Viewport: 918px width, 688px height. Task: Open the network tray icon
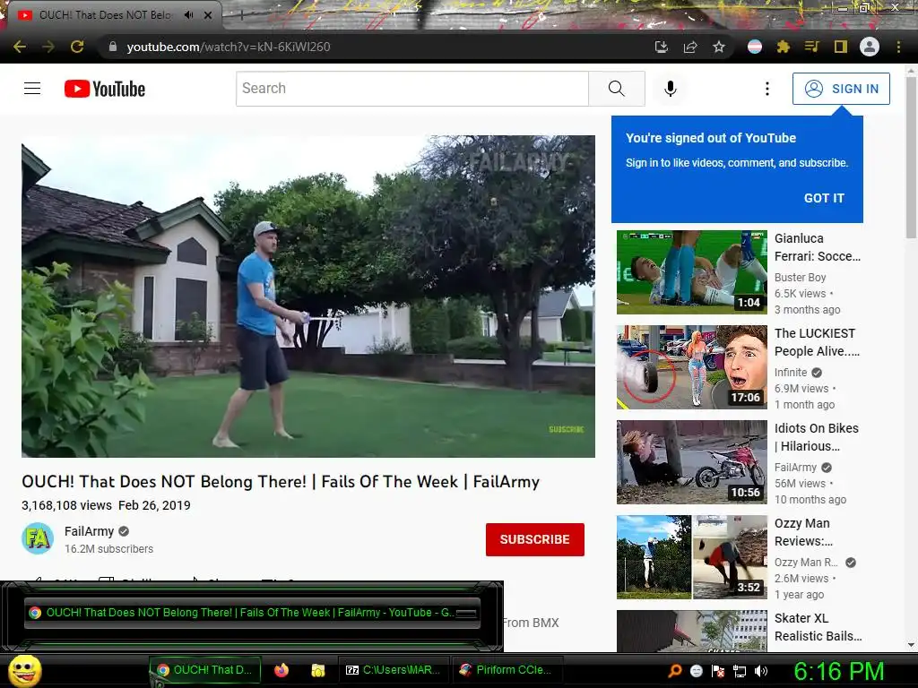[x=740, y=671]
